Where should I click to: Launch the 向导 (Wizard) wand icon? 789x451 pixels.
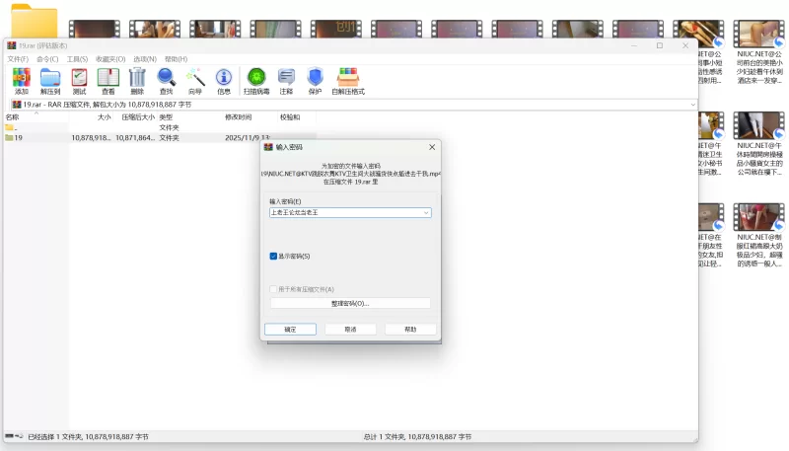coord(194,81)
